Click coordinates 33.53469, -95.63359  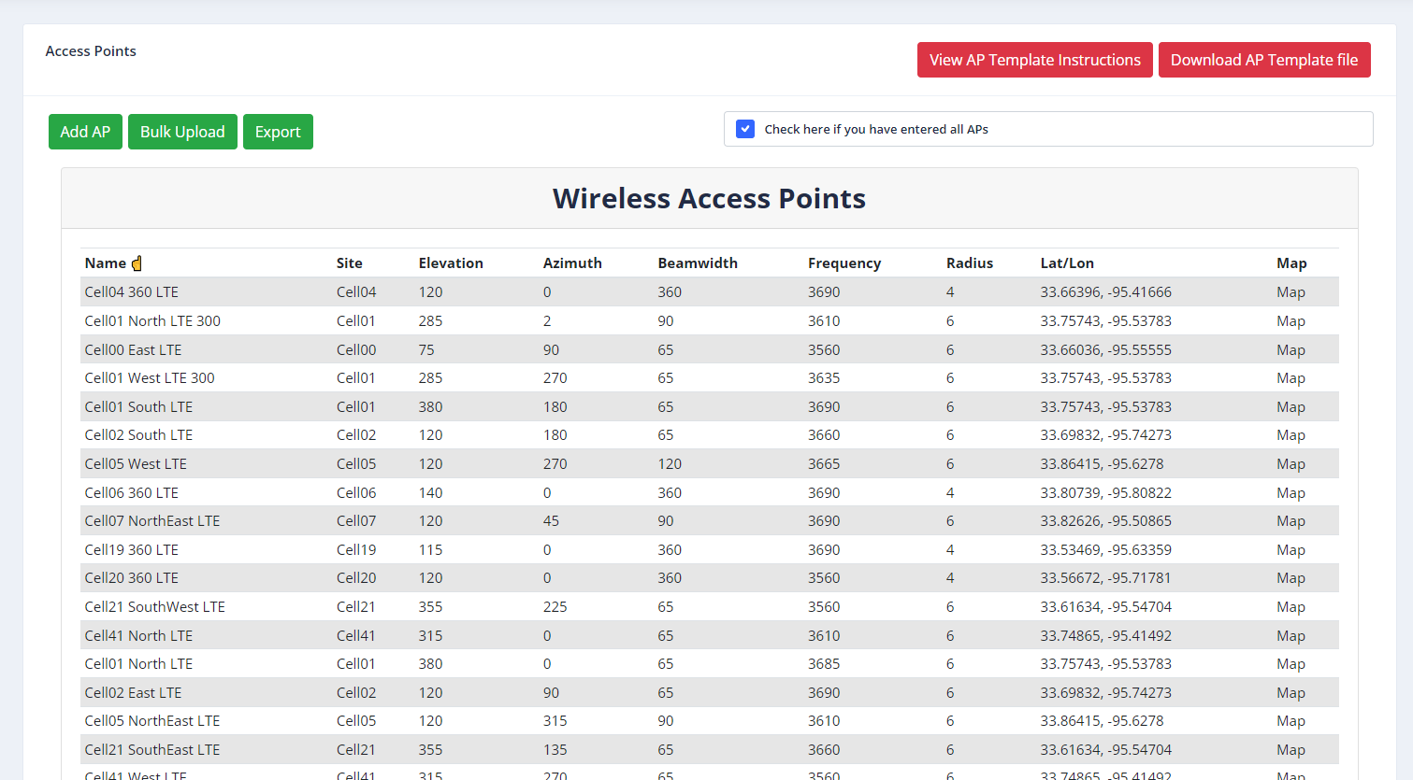coord(1106,550)
